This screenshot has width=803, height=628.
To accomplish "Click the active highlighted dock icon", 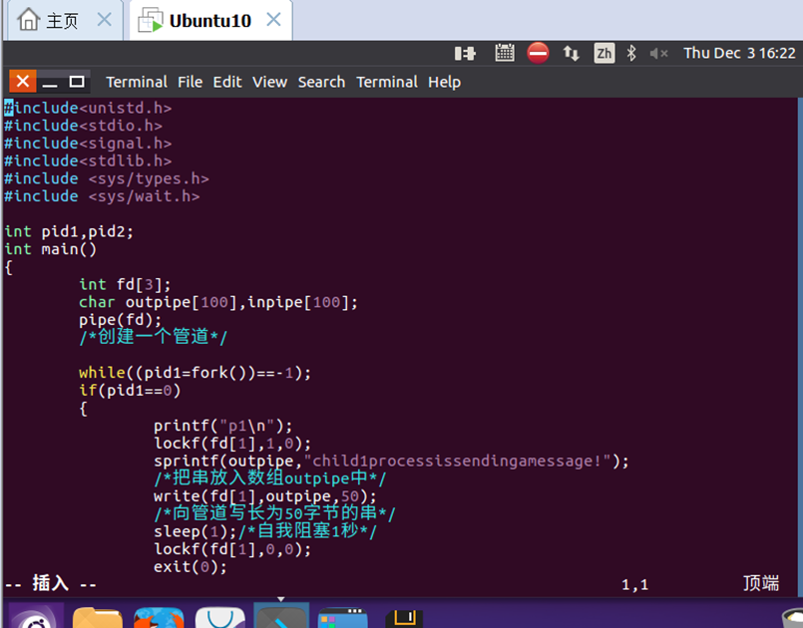I will pos(281,616).
